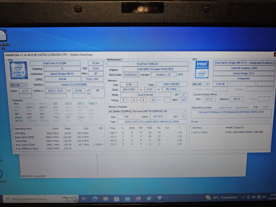The image size is (276, 207).
Task: Click the green SATA drive status icon
Action: click(x=192, y=132)
